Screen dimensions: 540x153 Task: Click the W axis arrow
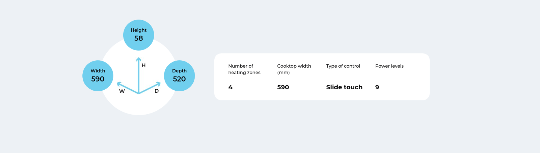pyautogui.click(x=128, y=88)
